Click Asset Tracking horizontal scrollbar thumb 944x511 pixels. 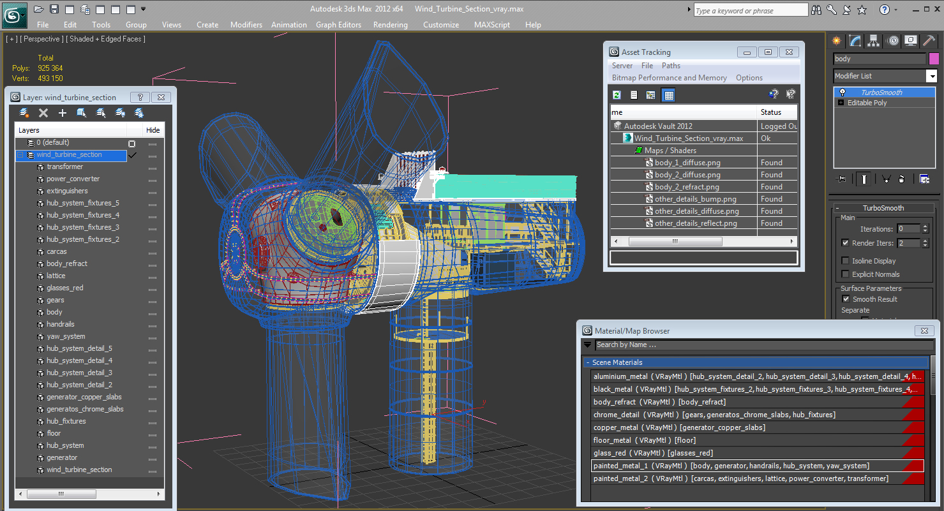(x=675, y=242)
